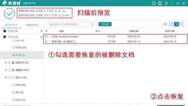188x106 pixels.
Task: Click the 快速扫描已完成 status text
Action: pyautogui.click(x=42, y=11)
